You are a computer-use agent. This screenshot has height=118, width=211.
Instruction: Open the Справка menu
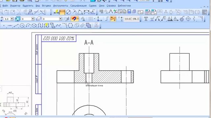pyautogui.click(x=111, y=6)
